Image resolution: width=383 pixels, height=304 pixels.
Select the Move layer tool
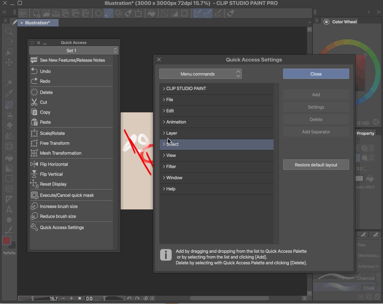(x=9, y=62)
